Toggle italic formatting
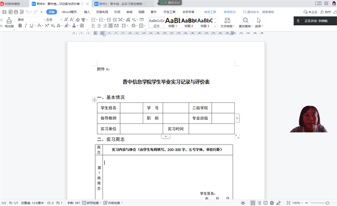 pos(26,26)
